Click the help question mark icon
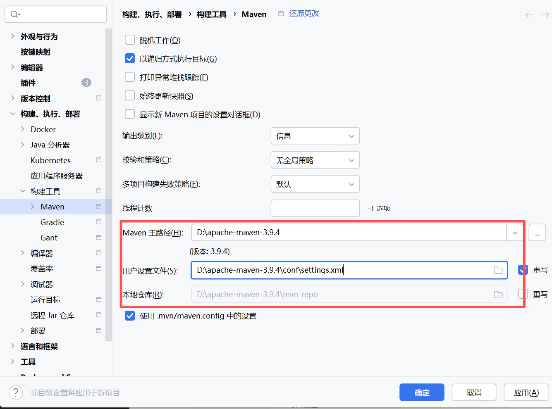 tap(16, 392)
